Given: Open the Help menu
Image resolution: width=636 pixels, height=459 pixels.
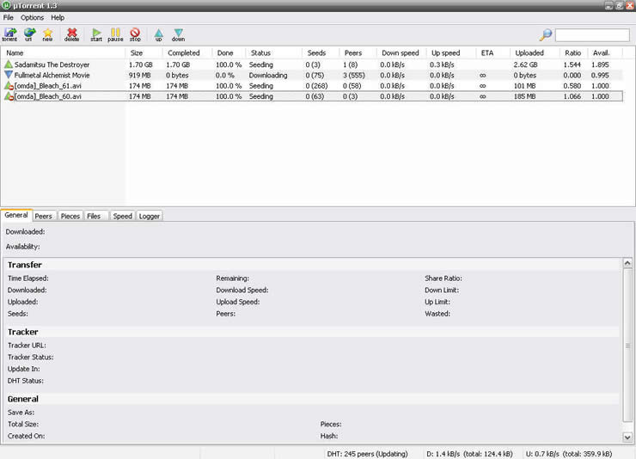Looking at the screenshot, I should point(58,17).
